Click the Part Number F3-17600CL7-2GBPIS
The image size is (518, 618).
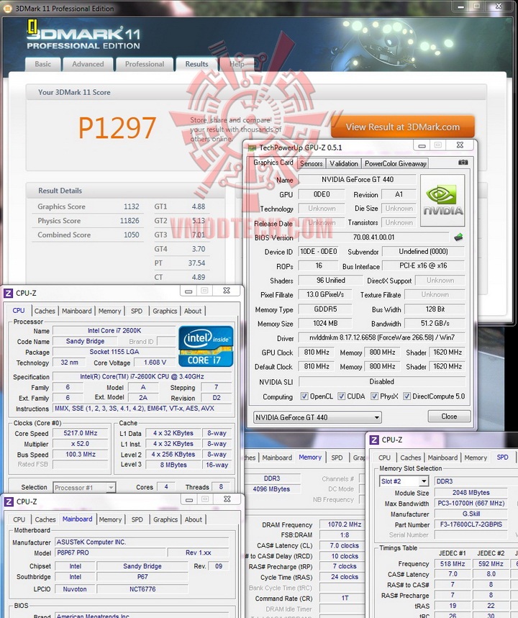pyautogui.click(x=471, y=524)
